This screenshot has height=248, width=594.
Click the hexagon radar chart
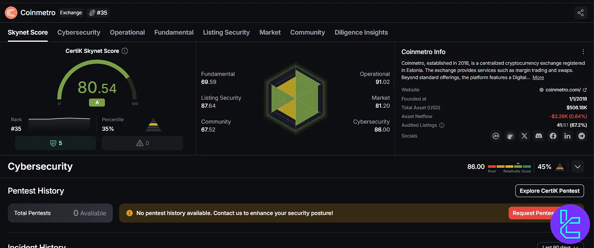click(x=295, y=98)
